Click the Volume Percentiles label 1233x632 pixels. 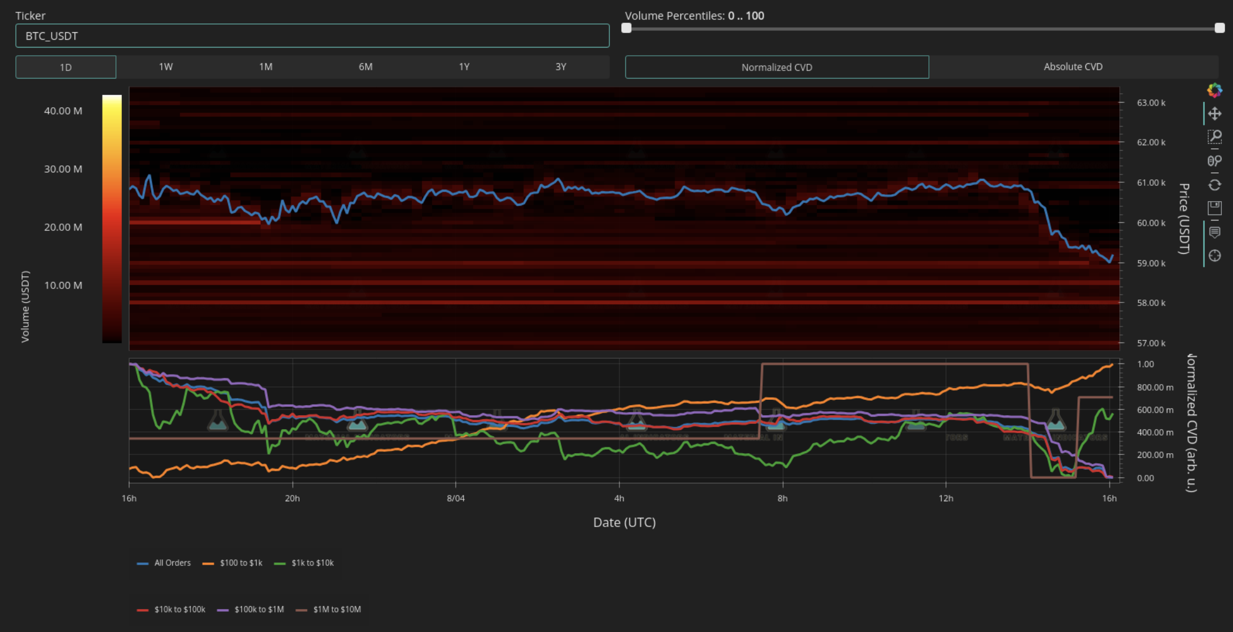click(694, 16)
